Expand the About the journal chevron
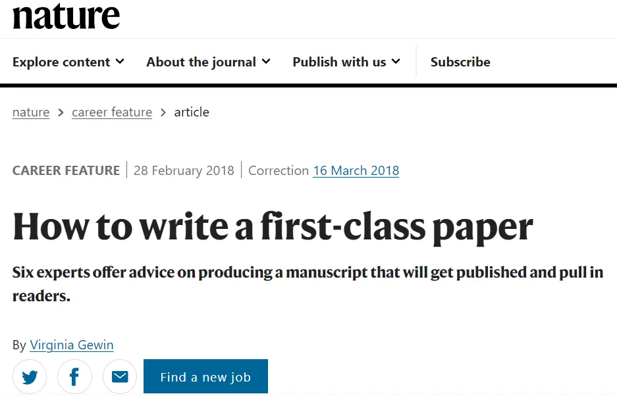The width and height of the screenshot is (617, 396). 266,62
